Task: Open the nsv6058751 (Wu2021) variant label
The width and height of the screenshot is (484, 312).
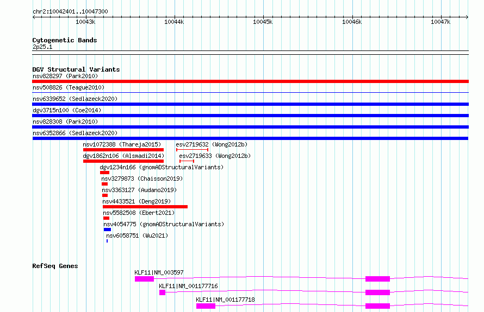Action: 137,235
